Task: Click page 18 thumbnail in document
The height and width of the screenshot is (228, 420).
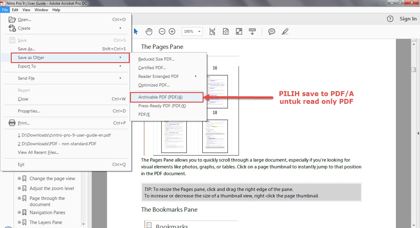Action: pyautogui.click(x=215, y=136)
